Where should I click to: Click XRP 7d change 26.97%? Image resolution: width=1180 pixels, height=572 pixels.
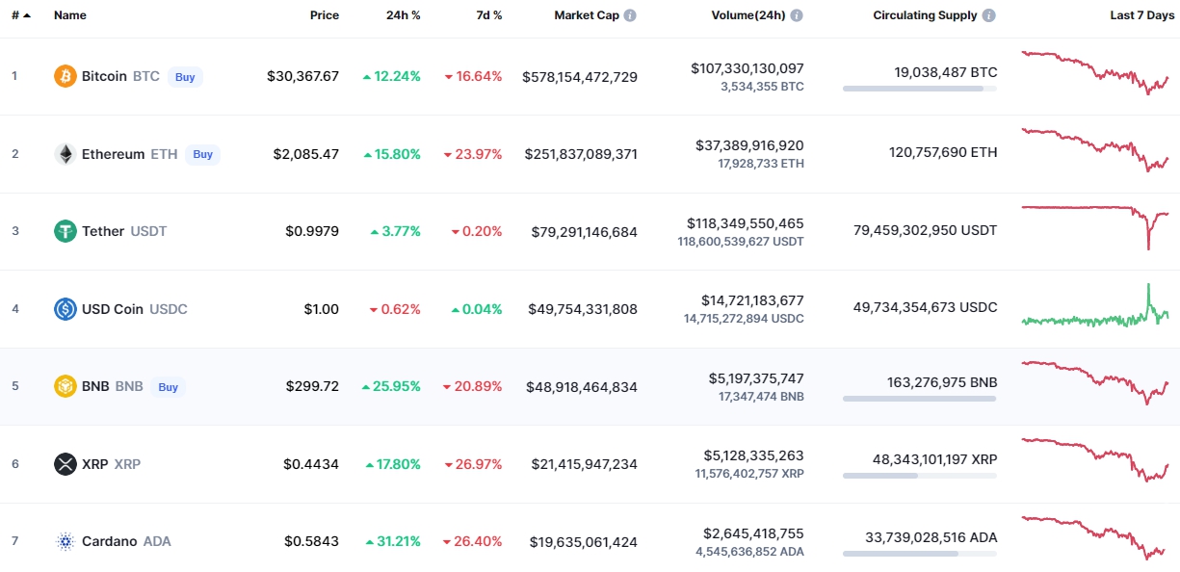coord(473,464)
